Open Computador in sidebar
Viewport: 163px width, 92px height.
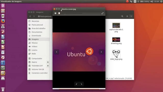click(38, 59)
